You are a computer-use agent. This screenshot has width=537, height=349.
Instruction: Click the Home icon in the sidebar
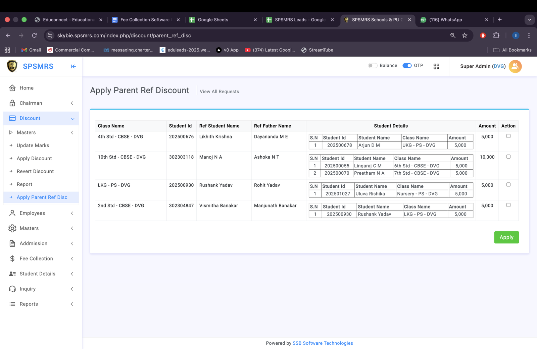[x=12, y=88]
